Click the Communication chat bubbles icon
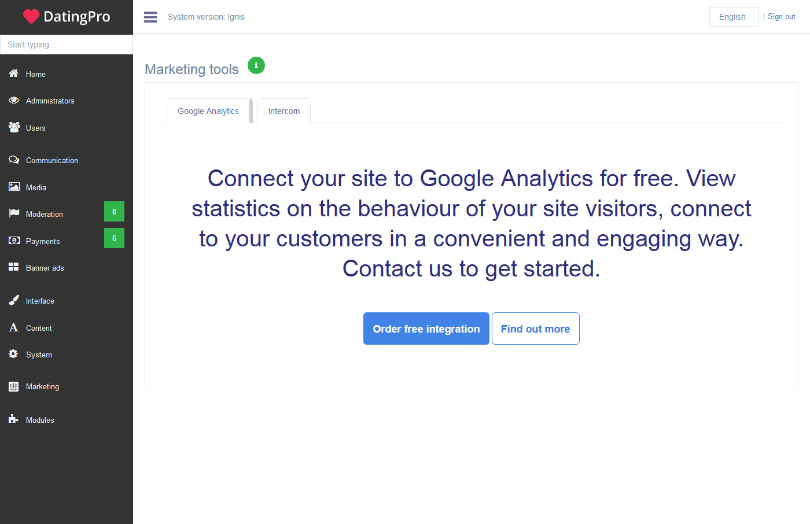Screen dimensions: 810x524 tap(14, 160)
